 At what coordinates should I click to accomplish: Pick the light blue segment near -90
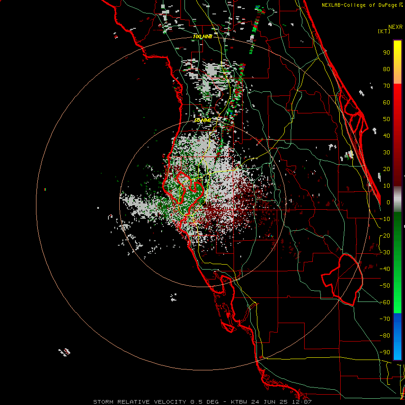pos(397,351)
